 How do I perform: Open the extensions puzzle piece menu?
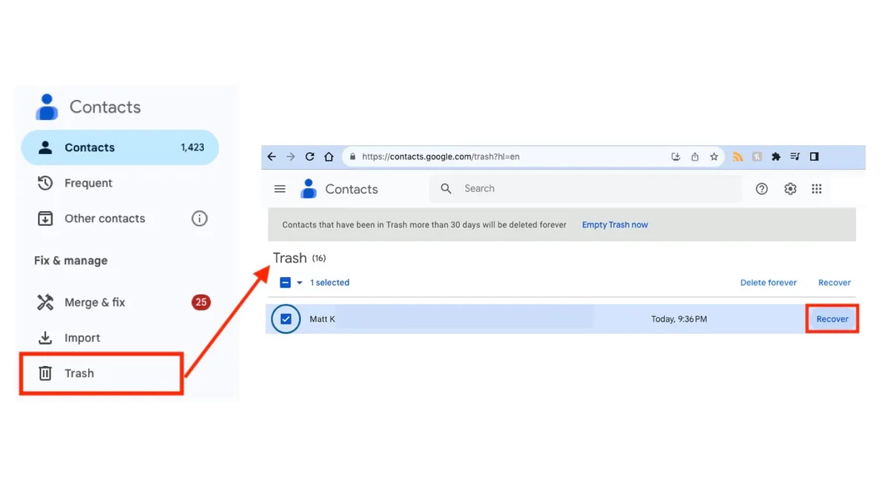(777, 157)
